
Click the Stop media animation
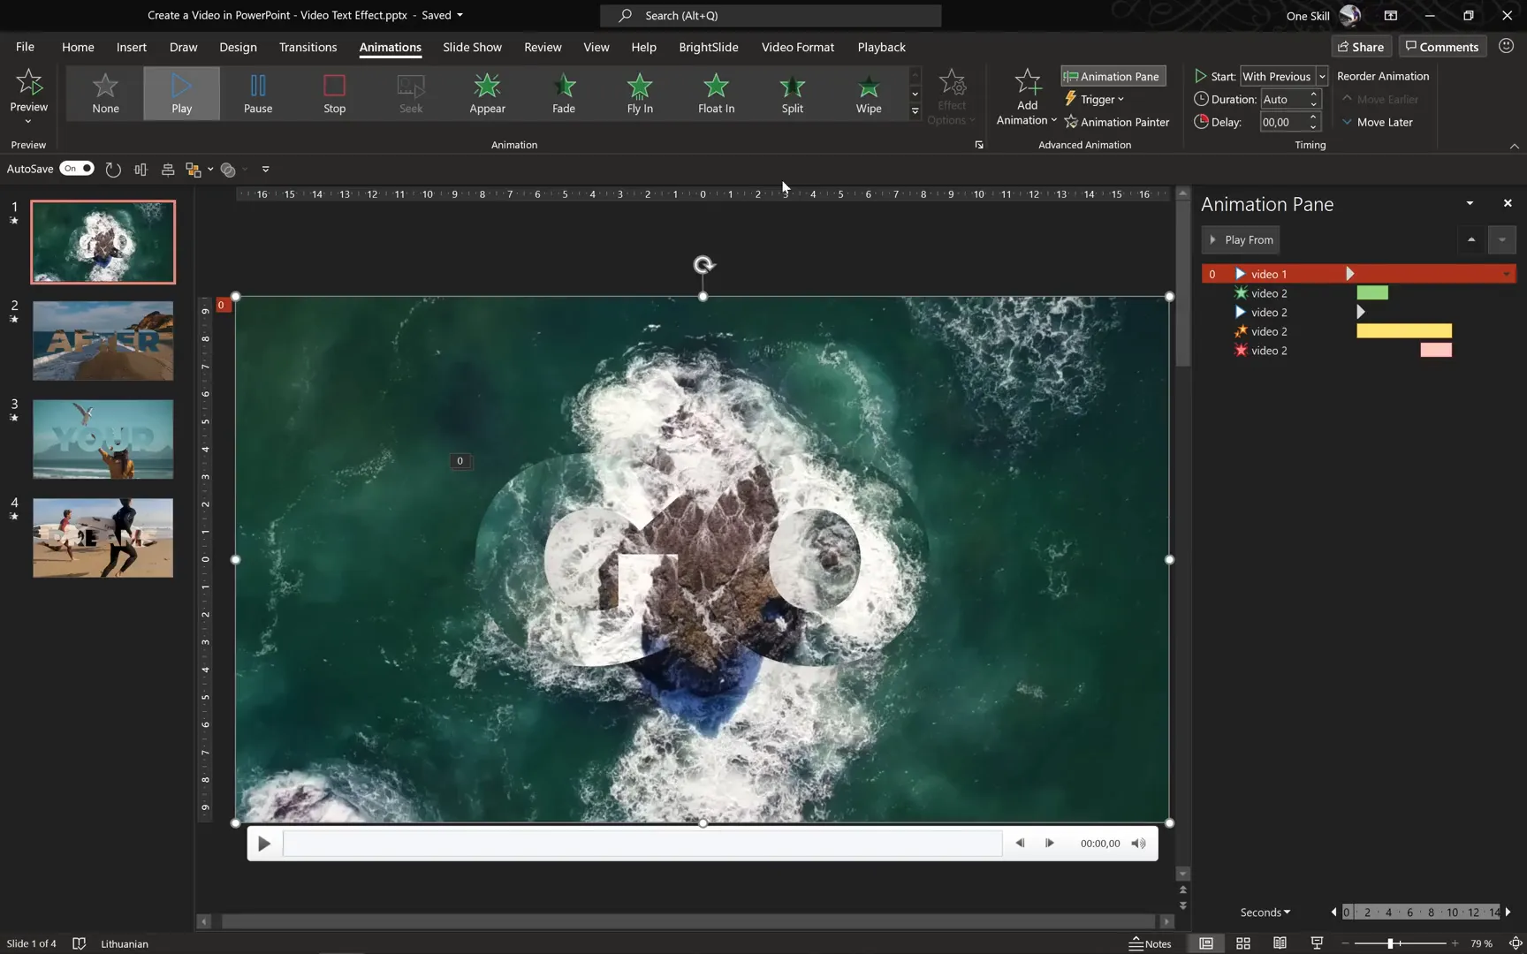(x=334, y=94)
